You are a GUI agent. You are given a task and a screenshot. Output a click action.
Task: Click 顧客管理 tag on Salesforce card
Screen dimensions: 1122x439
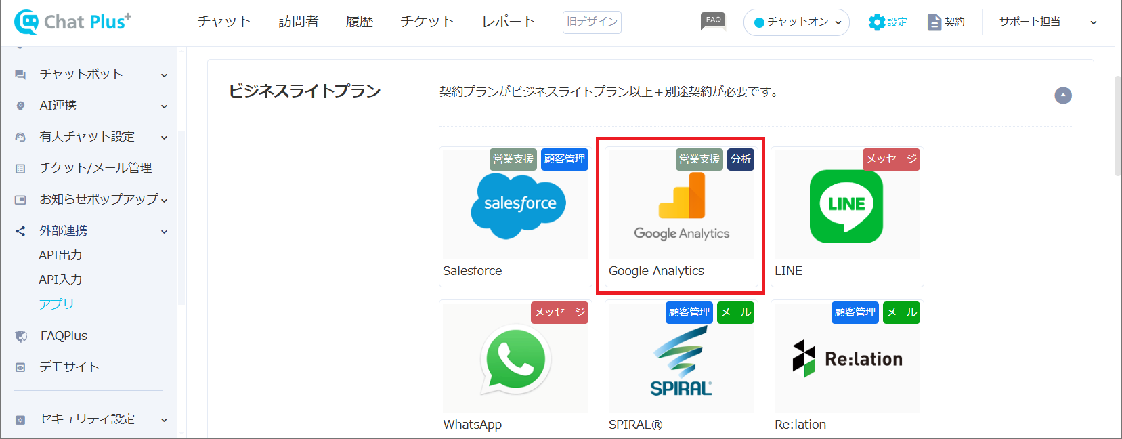(565, 159)
